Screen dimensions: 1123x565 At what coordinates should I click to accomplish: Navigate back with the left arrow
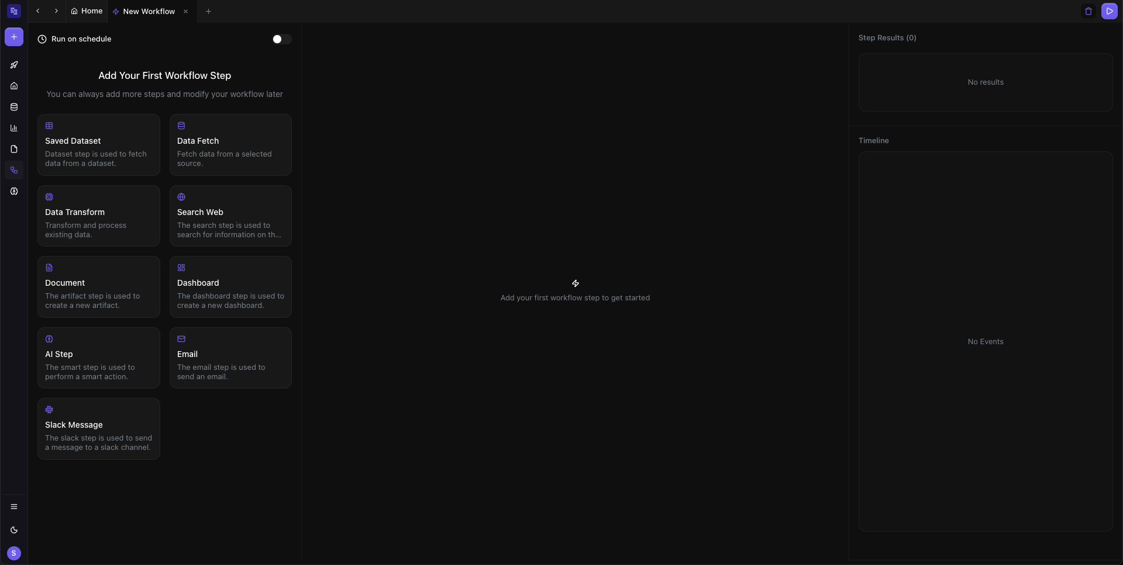pos(38,11)
